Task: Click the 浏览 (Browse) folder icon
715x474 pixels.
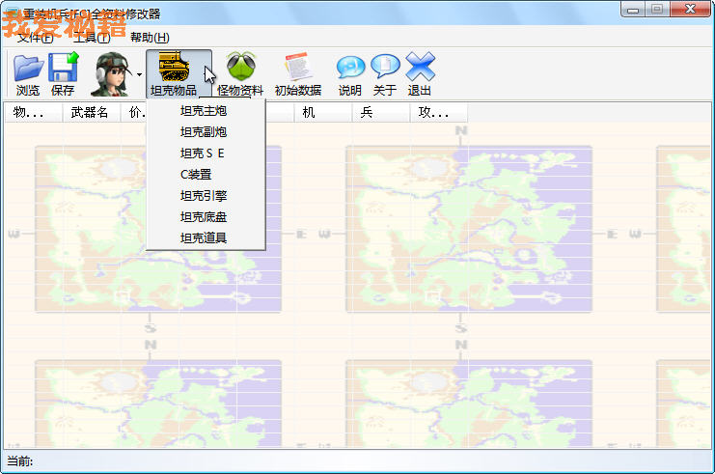Action: tap(28, 69)
